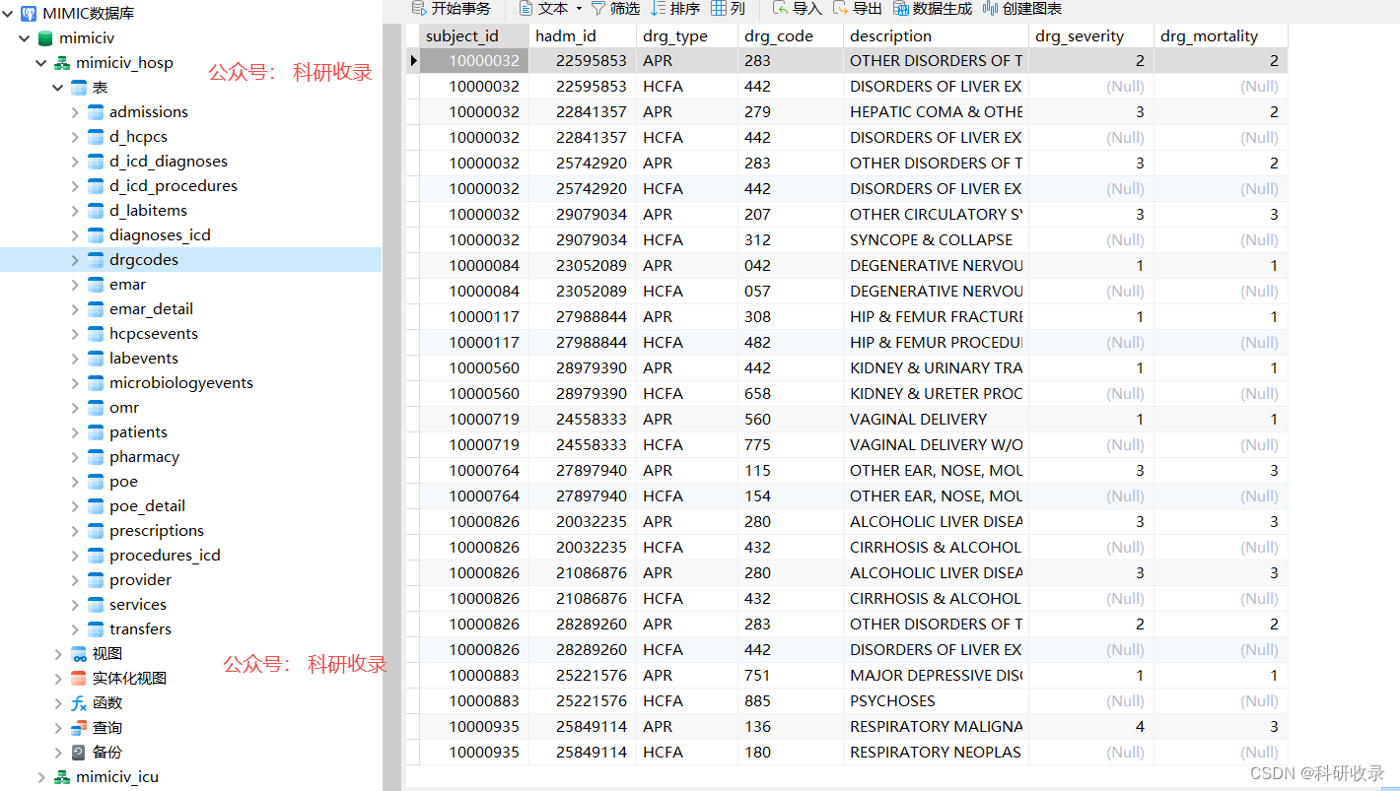The image size is (1400, 791).
Task: Click the d_icd_diagnoses table icon
Action: 96,162
